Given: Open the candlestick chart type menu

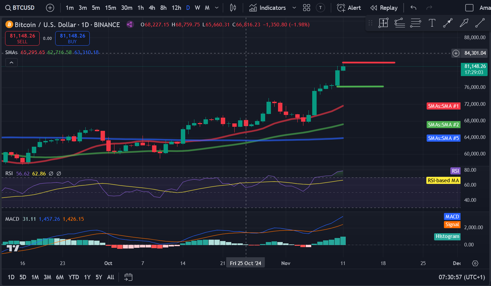Looking at the screenshot, I should [233, 8].
